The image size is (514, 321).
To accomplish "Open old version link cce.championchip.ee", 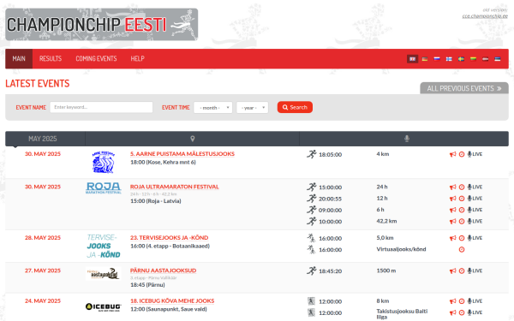I will [485, 16].
